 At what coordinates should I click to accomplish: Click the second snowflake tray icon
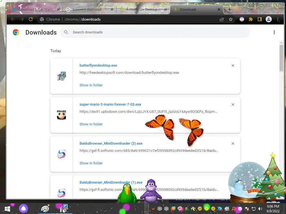(x=166, y=209)
